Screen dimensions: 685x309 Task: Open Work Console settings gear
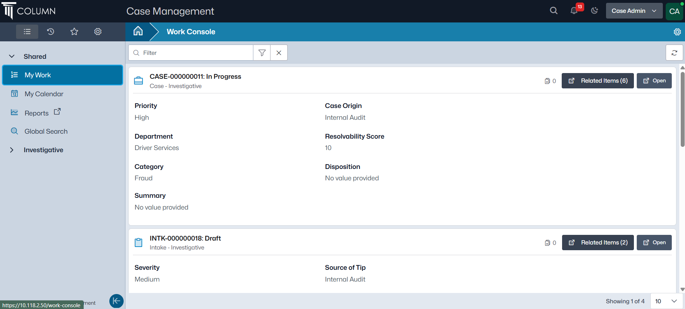[677, 32]
